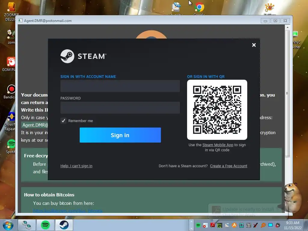This screenshot has height=231, width=308.
Task: Select the Launchy desktop icon
Action: (x=176, y=9)
